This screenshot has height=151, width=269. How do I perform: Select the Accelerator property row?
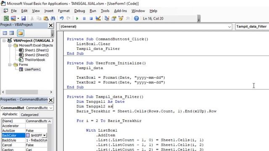(x=24, y=126)
